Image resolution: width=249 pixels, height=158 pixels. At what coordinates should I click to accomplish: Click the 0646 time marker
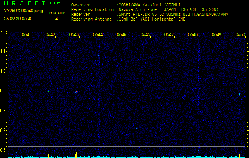[x=145, y=34]
